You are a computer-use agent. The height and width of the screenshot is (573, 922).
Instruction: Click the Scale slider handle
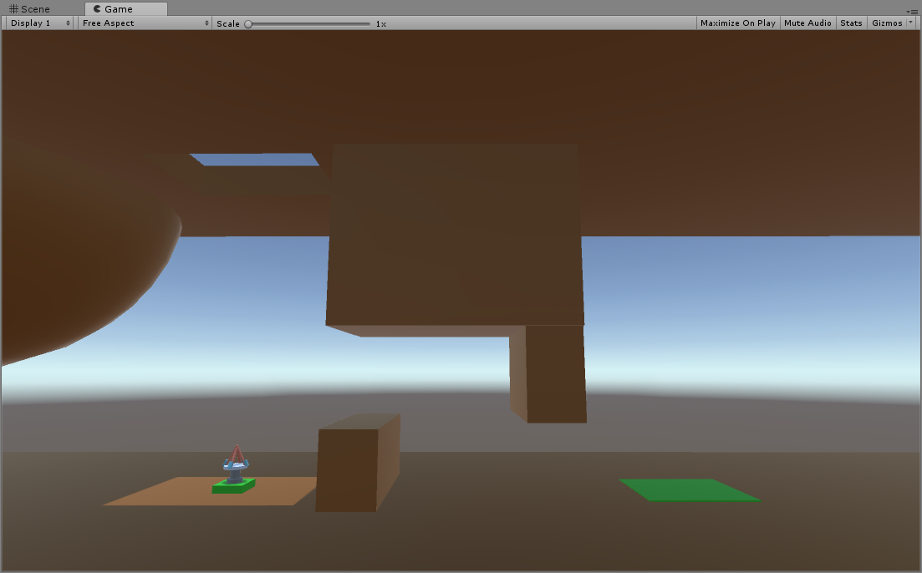coord(248,24)
